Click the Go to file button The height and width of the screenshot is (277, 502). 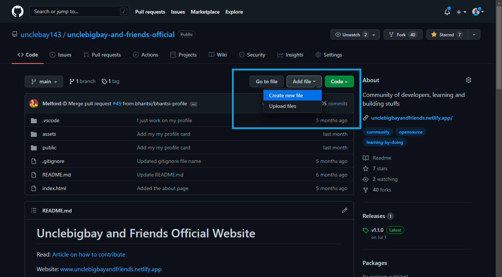267,81
